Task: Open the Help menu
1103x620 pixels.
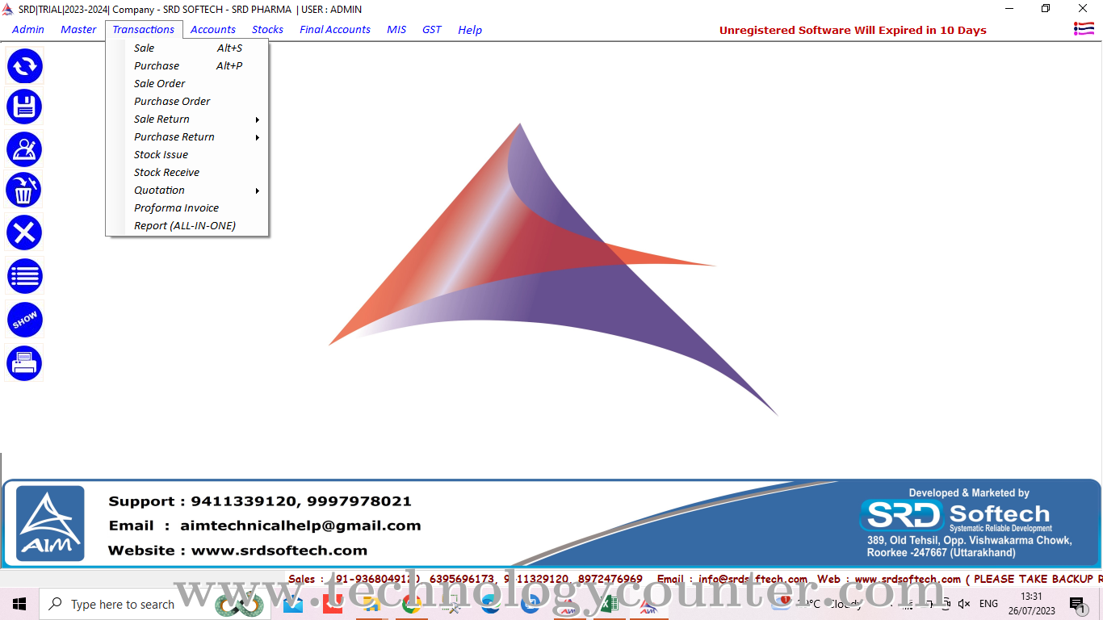Action: pyautogui.click(x=470, y=30)
